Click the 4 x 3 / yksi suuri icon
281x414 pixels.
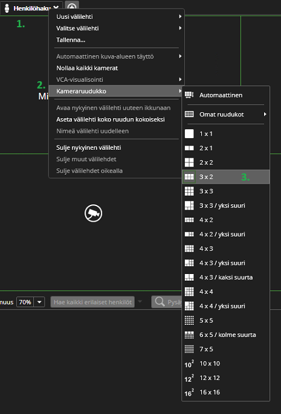pos(189,262)
